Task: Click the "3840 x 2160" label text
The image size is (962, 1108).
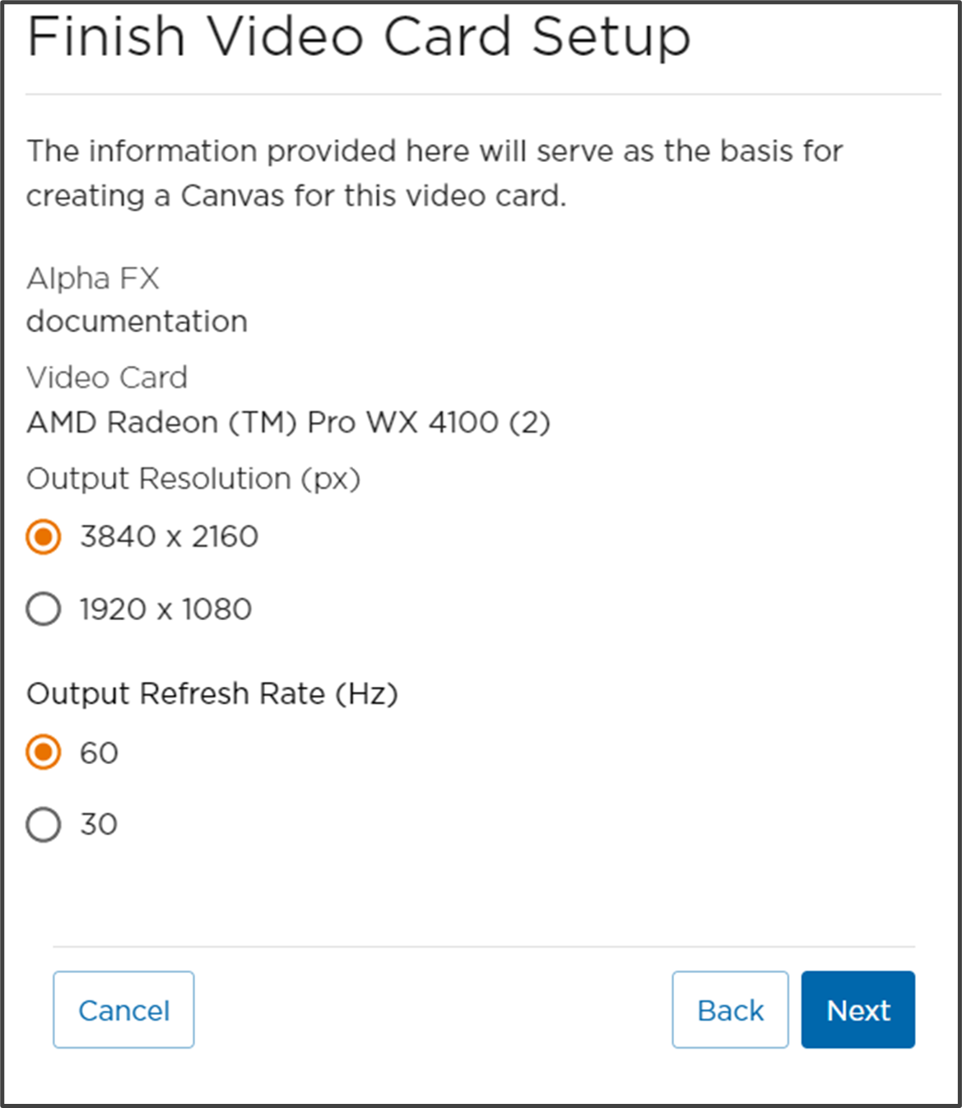Action: (x=169, y=537)
